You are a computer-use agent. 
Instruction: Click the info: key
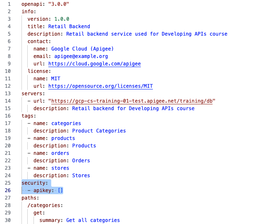click(29, 12)
